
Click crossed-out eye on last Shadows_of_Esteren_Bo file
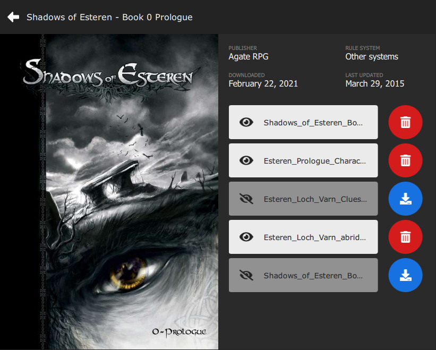coord(246,275)
